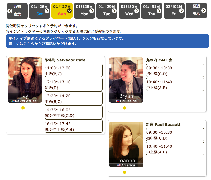Book Joanna's 10:40–11:40 Shinjuku lesson slot
Image resolution: width=211 pixels, height=180 pixels.
(x=175, y=149)
